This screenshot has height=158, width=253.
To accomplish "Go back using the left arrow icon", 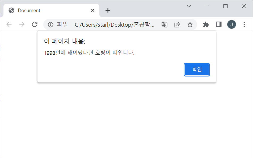I will tap(9, 25).
